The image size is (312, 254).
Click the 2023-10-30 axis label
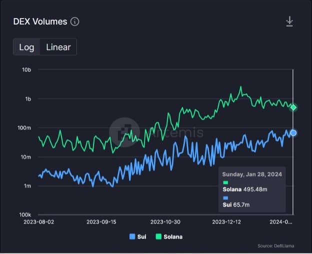click(165, 222)
